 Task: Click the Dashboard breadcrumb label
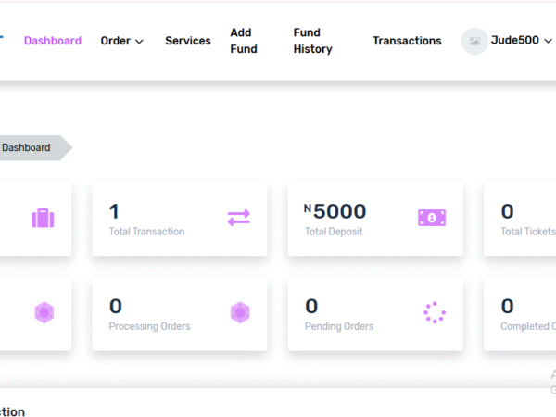pos(27,148)
